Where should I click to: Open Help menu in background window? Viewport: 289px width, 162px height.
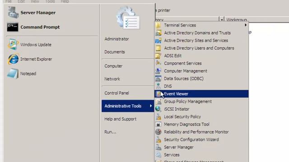tap(65, 1)
